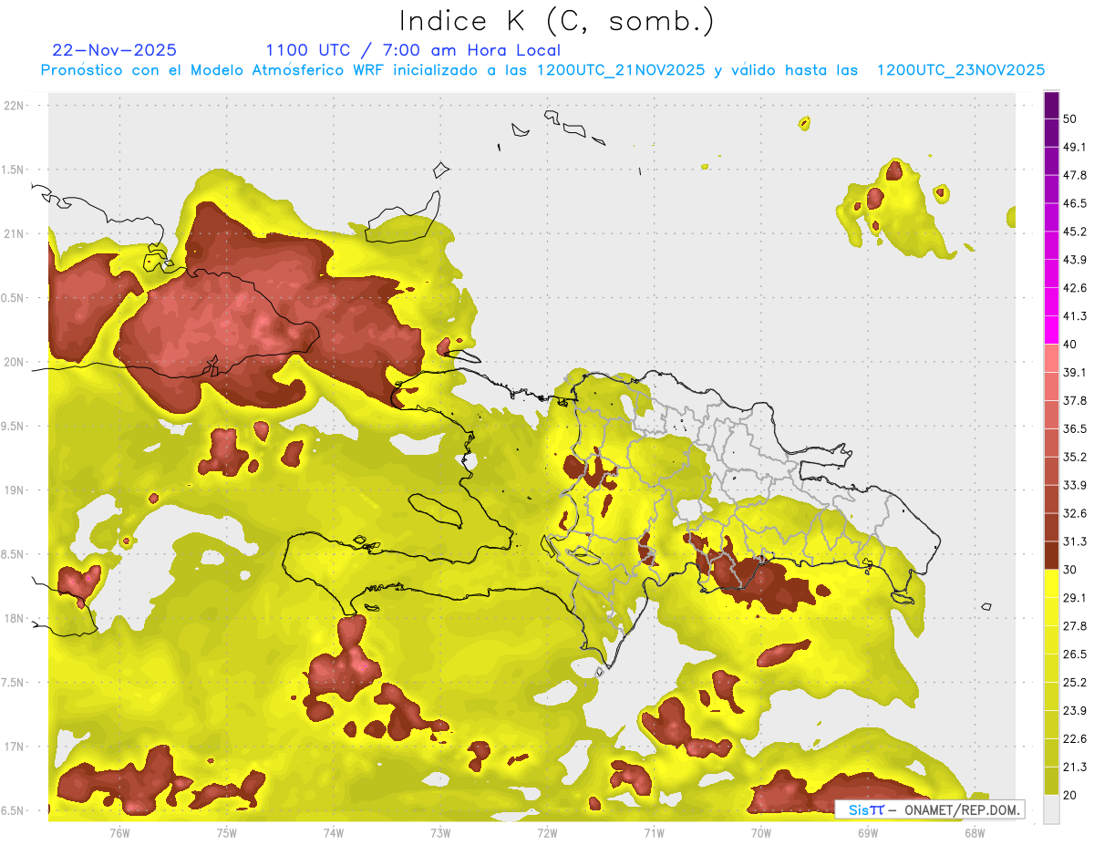Click the '72W' longitude label

pyautogui.click(x=547, y=833)
